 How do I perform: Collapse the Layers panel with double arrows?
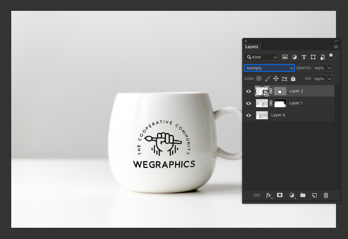(x=336, y=41)
